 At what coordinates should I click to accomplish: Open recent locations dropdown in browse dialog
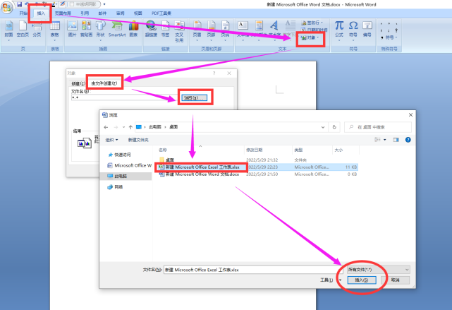coord(123,127)
